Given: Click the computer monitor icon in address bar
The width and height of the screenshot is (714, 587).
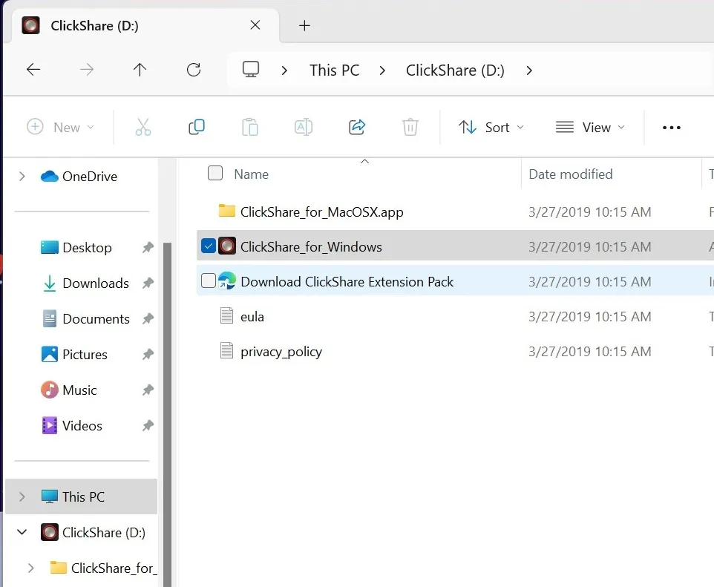Looking at the screenshot, I should pos(250,70).
